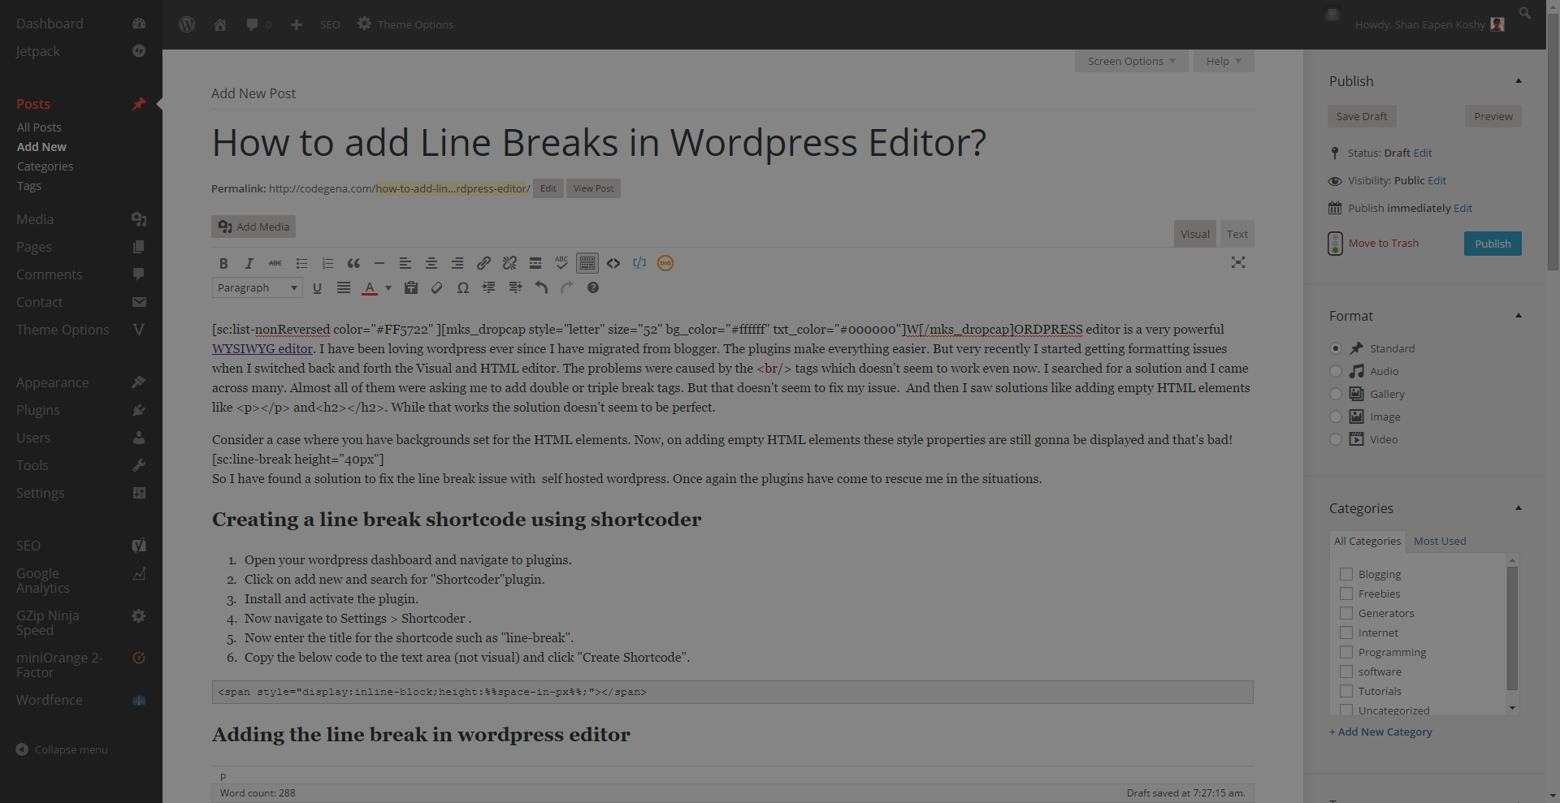Open the Paragraph style dropdown
The width and height of the screenshot is (1560, 803).
pyautogui.click(x=257, y=287)
